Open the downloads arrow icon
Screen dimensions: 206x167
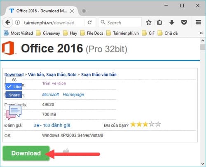172,22
